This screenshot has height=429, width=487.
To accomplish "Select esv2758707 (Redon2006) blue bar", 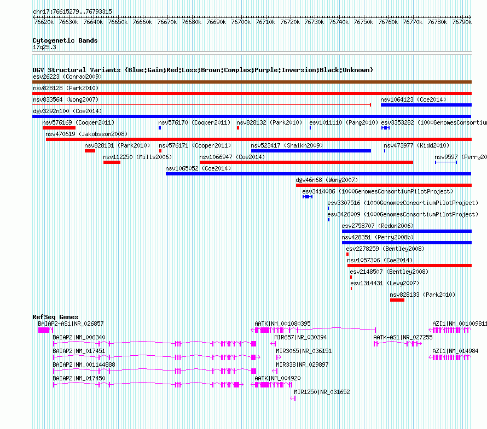I will [x=407, y=231].
